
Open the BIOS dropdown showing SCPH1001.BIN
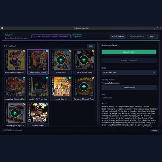click(x=129, y=73)
